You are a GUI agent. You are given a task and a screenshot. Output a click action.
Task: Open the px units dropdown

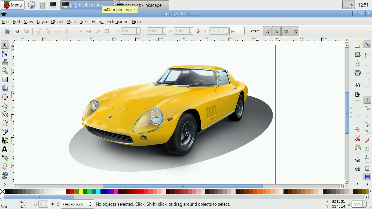pyautogui.click(x=237, y=31)
